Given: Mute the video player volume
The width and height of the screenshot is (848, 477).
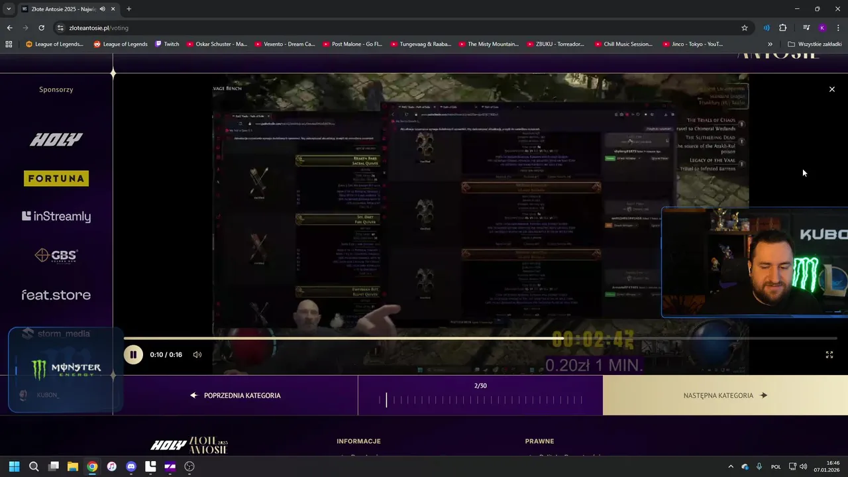Looking at the screenshot, I should (x=197, y=354).
